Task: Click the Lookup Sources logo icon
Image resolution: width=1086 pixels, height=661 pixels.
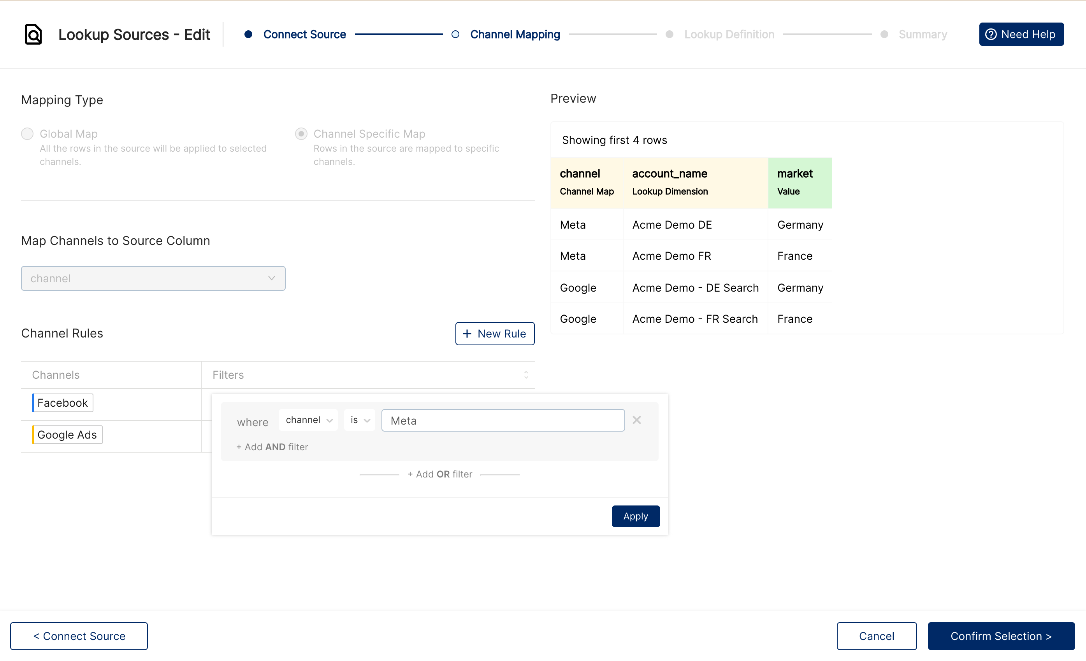Action: (33, 34)
